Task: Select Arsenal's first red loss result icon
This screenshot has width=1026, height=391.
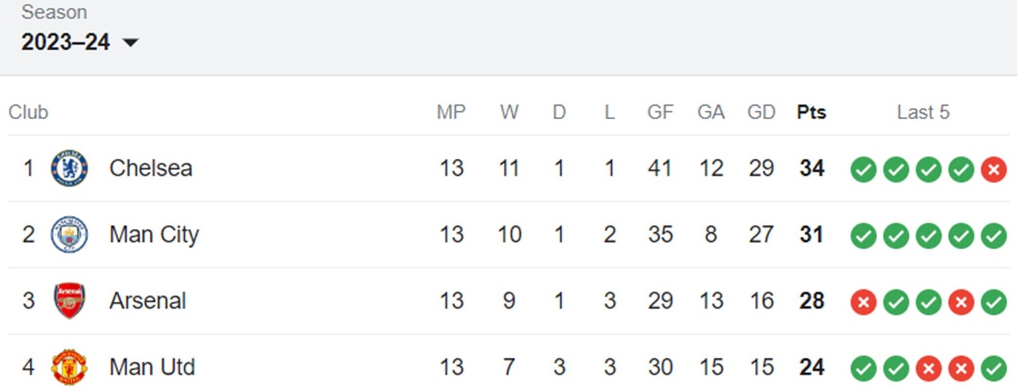Action: coord(863,302)
